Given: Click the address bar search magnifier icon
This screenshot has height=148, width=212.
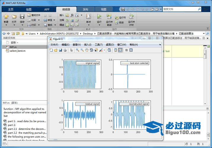Looking at the screenshot, I should [x=208, y=33].
